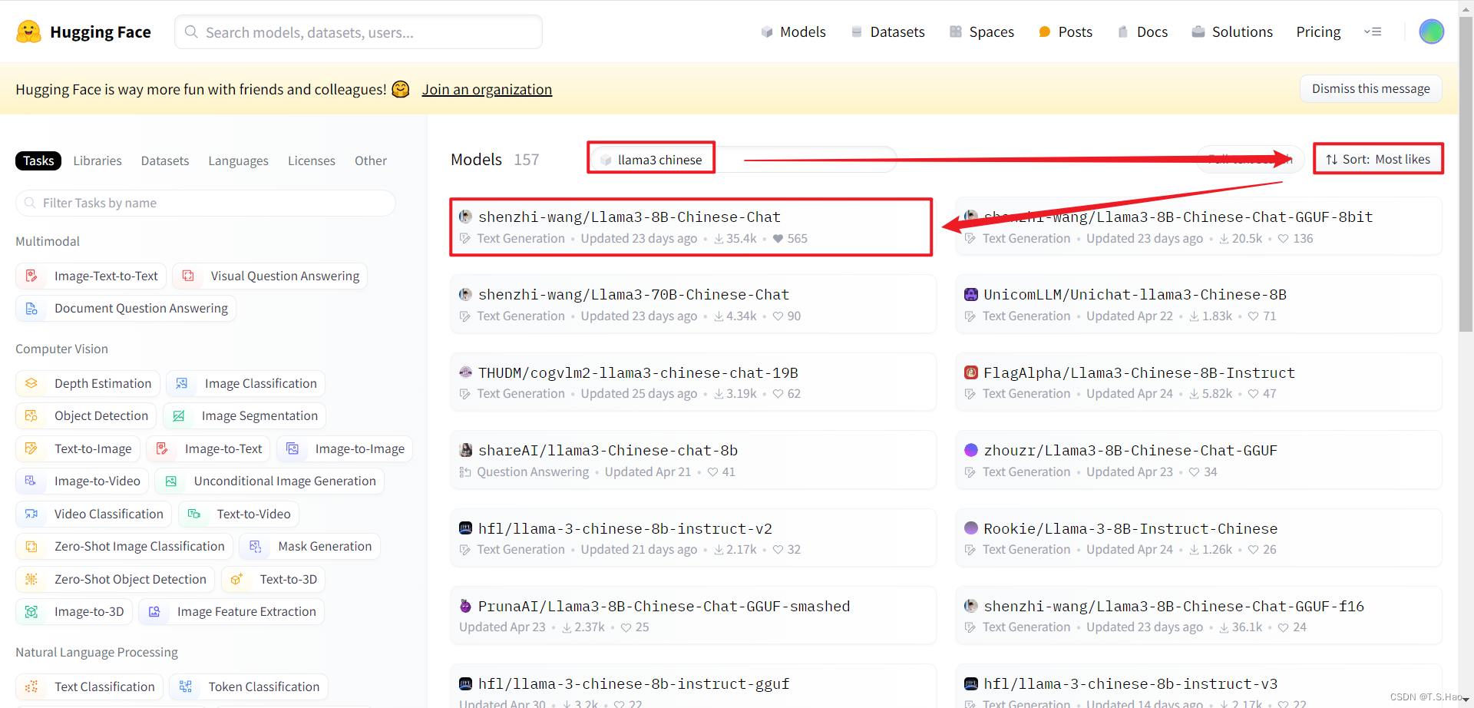
Task: Open Models in the top navigation
Action: 793,31
